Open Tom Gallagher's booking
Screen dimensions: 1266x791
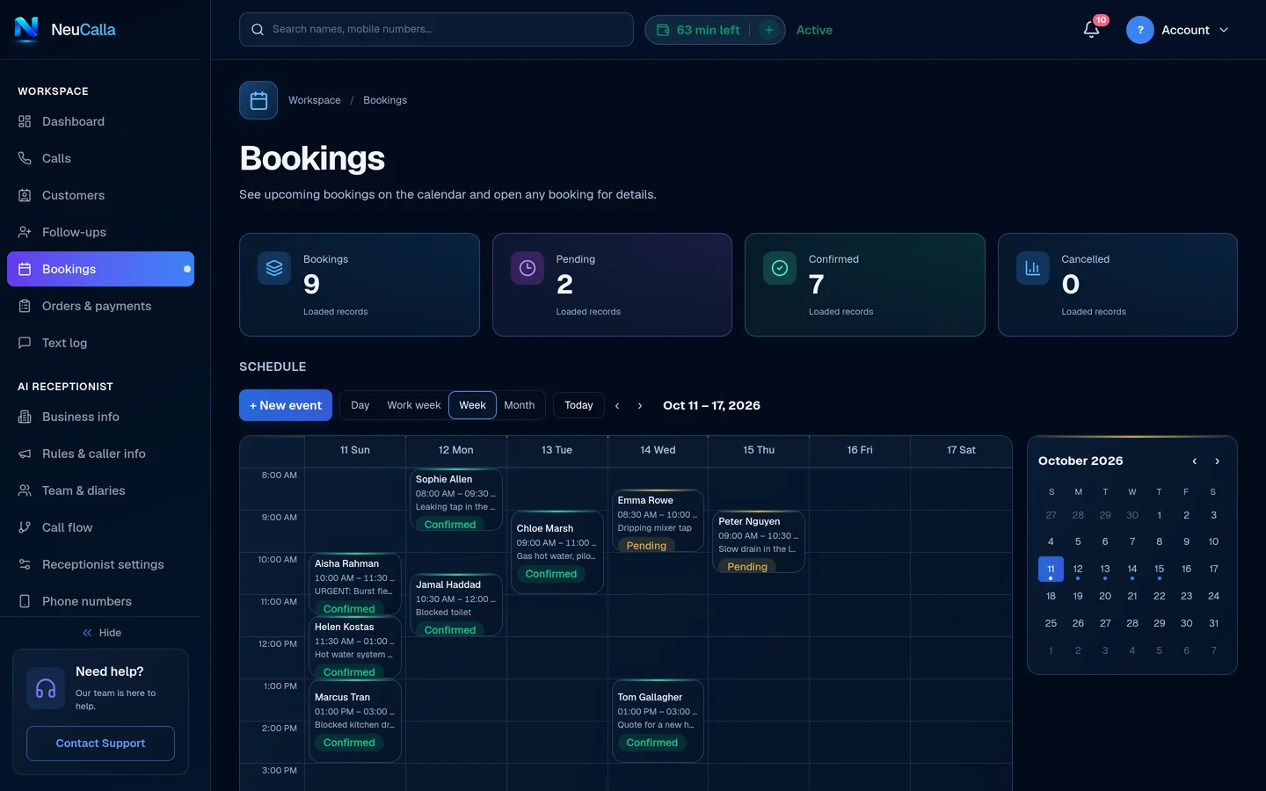658,721
